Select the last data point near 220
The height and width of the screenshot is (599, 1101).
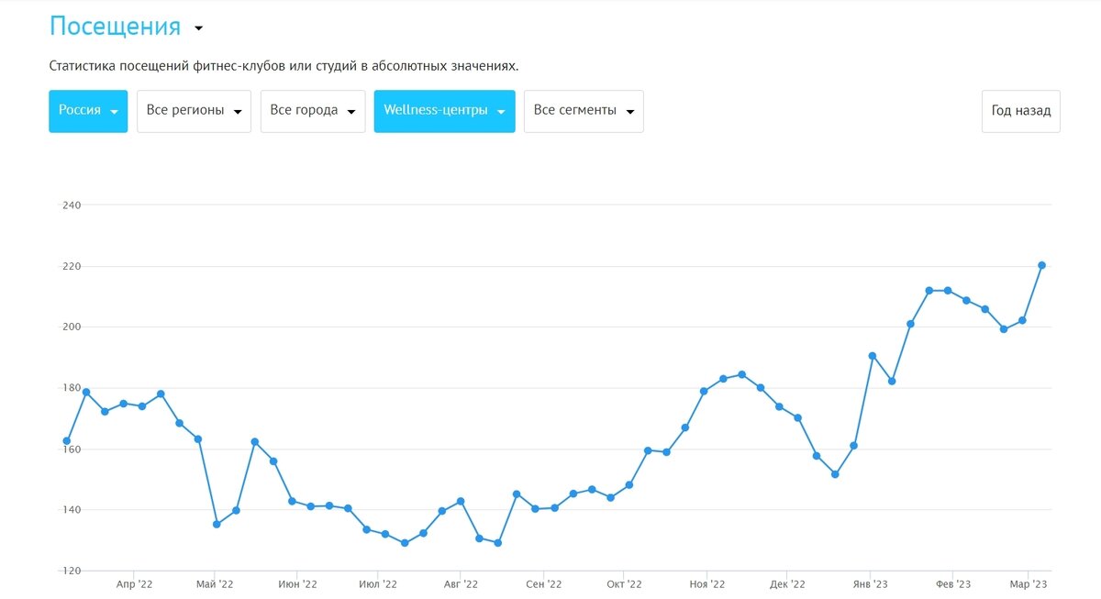1041,265
